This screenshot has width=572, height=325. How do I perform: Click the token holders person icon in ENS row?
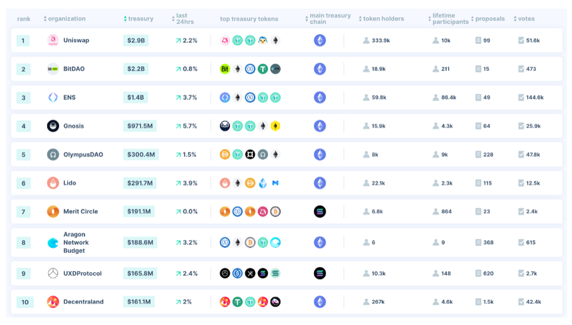click(x=366, y=97)
